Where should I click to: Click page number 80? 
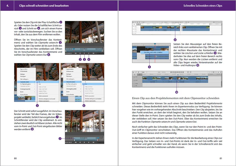[15, 158]
